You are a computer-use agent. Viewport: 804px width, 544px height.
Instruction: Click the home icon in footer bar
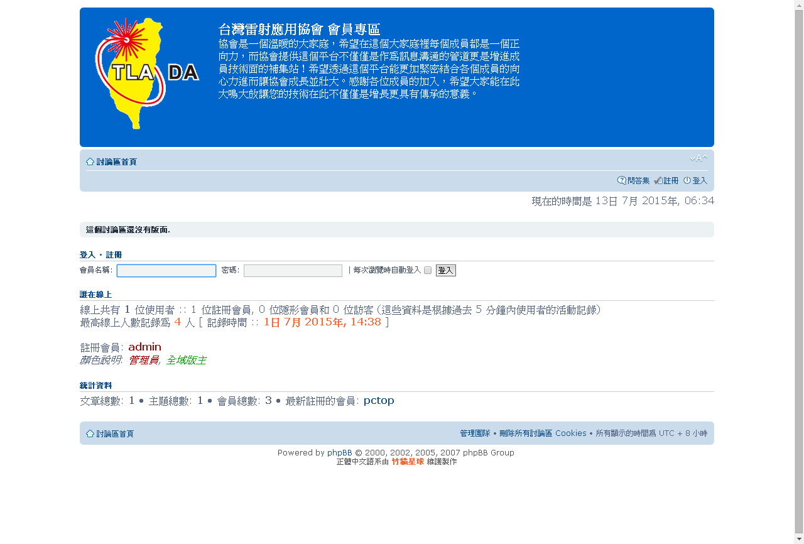point(90,434)
